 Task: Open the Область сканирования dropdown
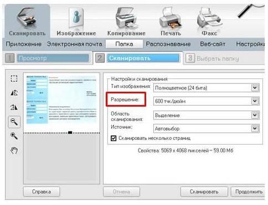[207, 115]
